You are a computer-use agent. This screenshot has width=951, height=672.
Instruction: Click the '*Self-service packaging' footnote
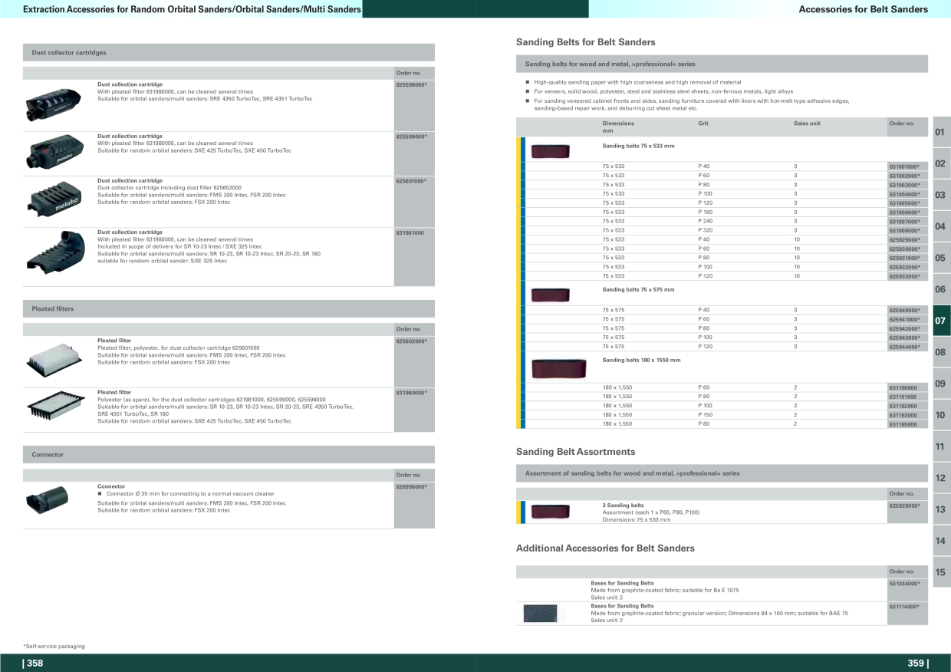(x=54, y=646)
